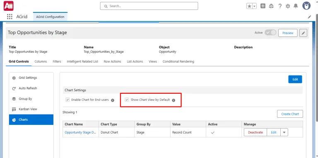
Task: Click the pencil edit button beside Preview
Action: coord(303,33)
